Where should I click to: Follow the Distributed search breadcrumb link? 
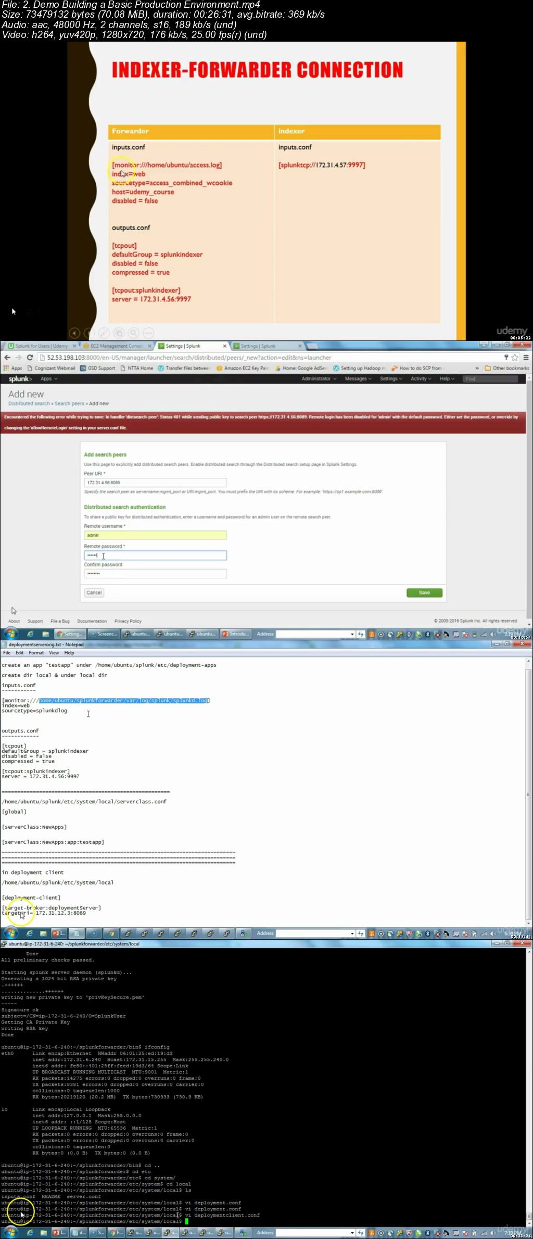pos(29,403)
